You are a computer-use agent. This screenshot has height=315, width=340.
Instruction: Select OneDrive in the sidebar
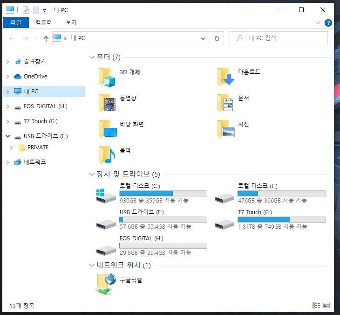click(x=35, y=77)
